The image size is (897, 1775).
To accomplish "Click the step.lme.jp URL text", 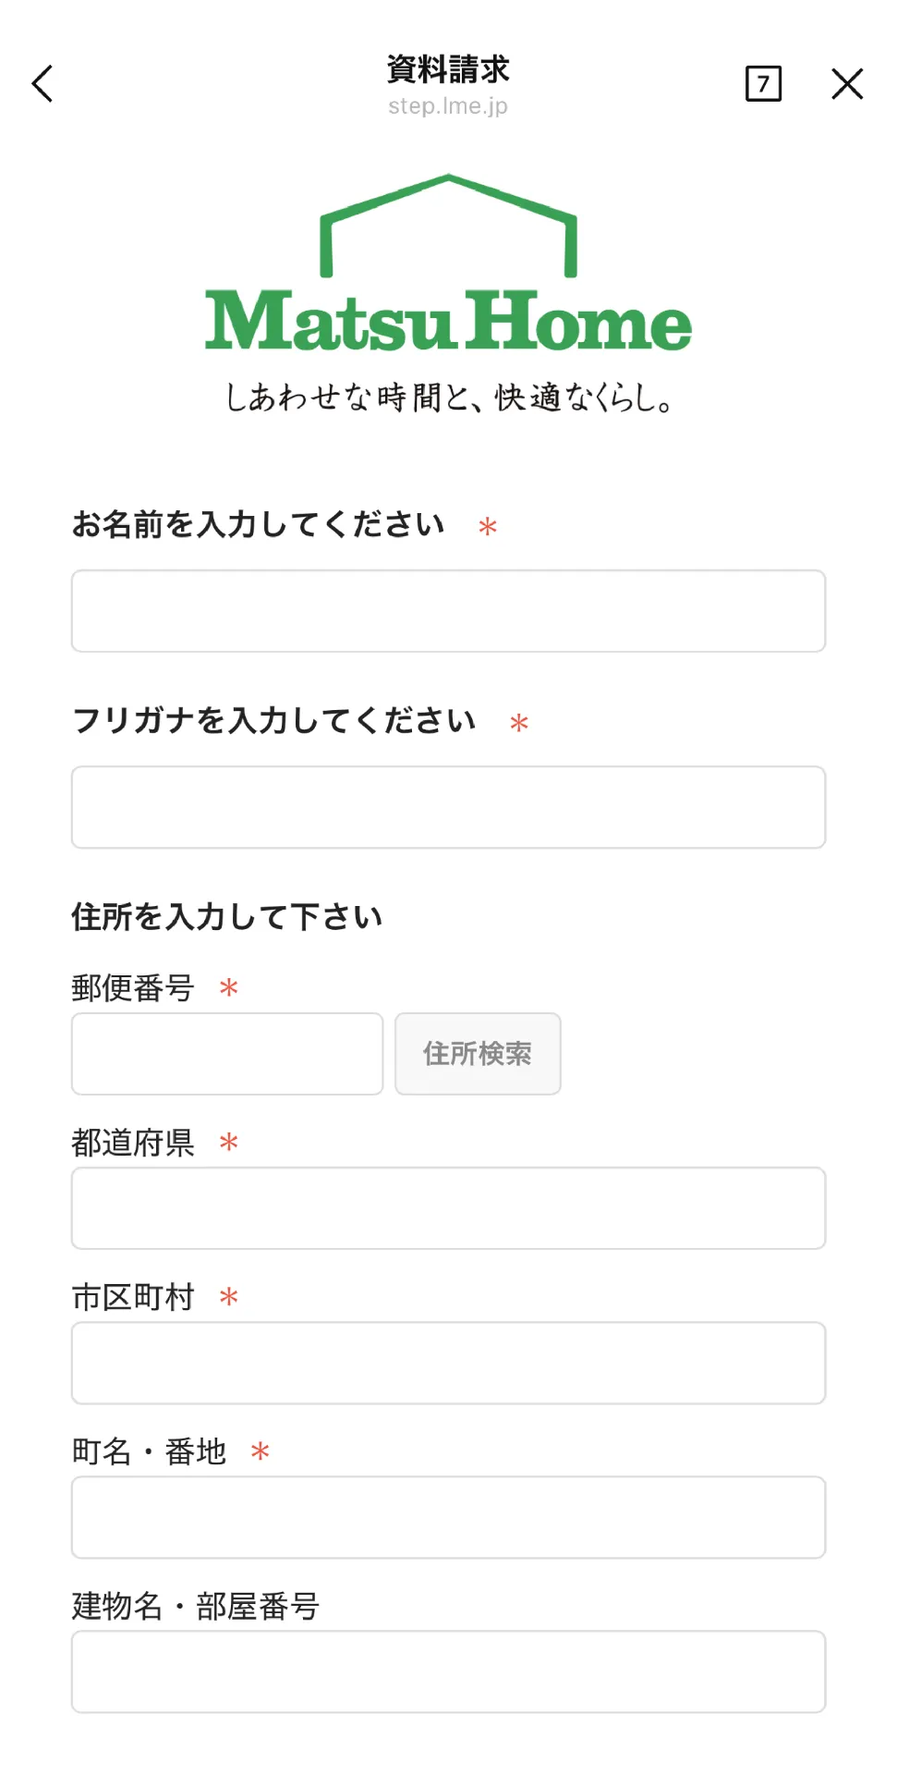I will pos(448,106).
